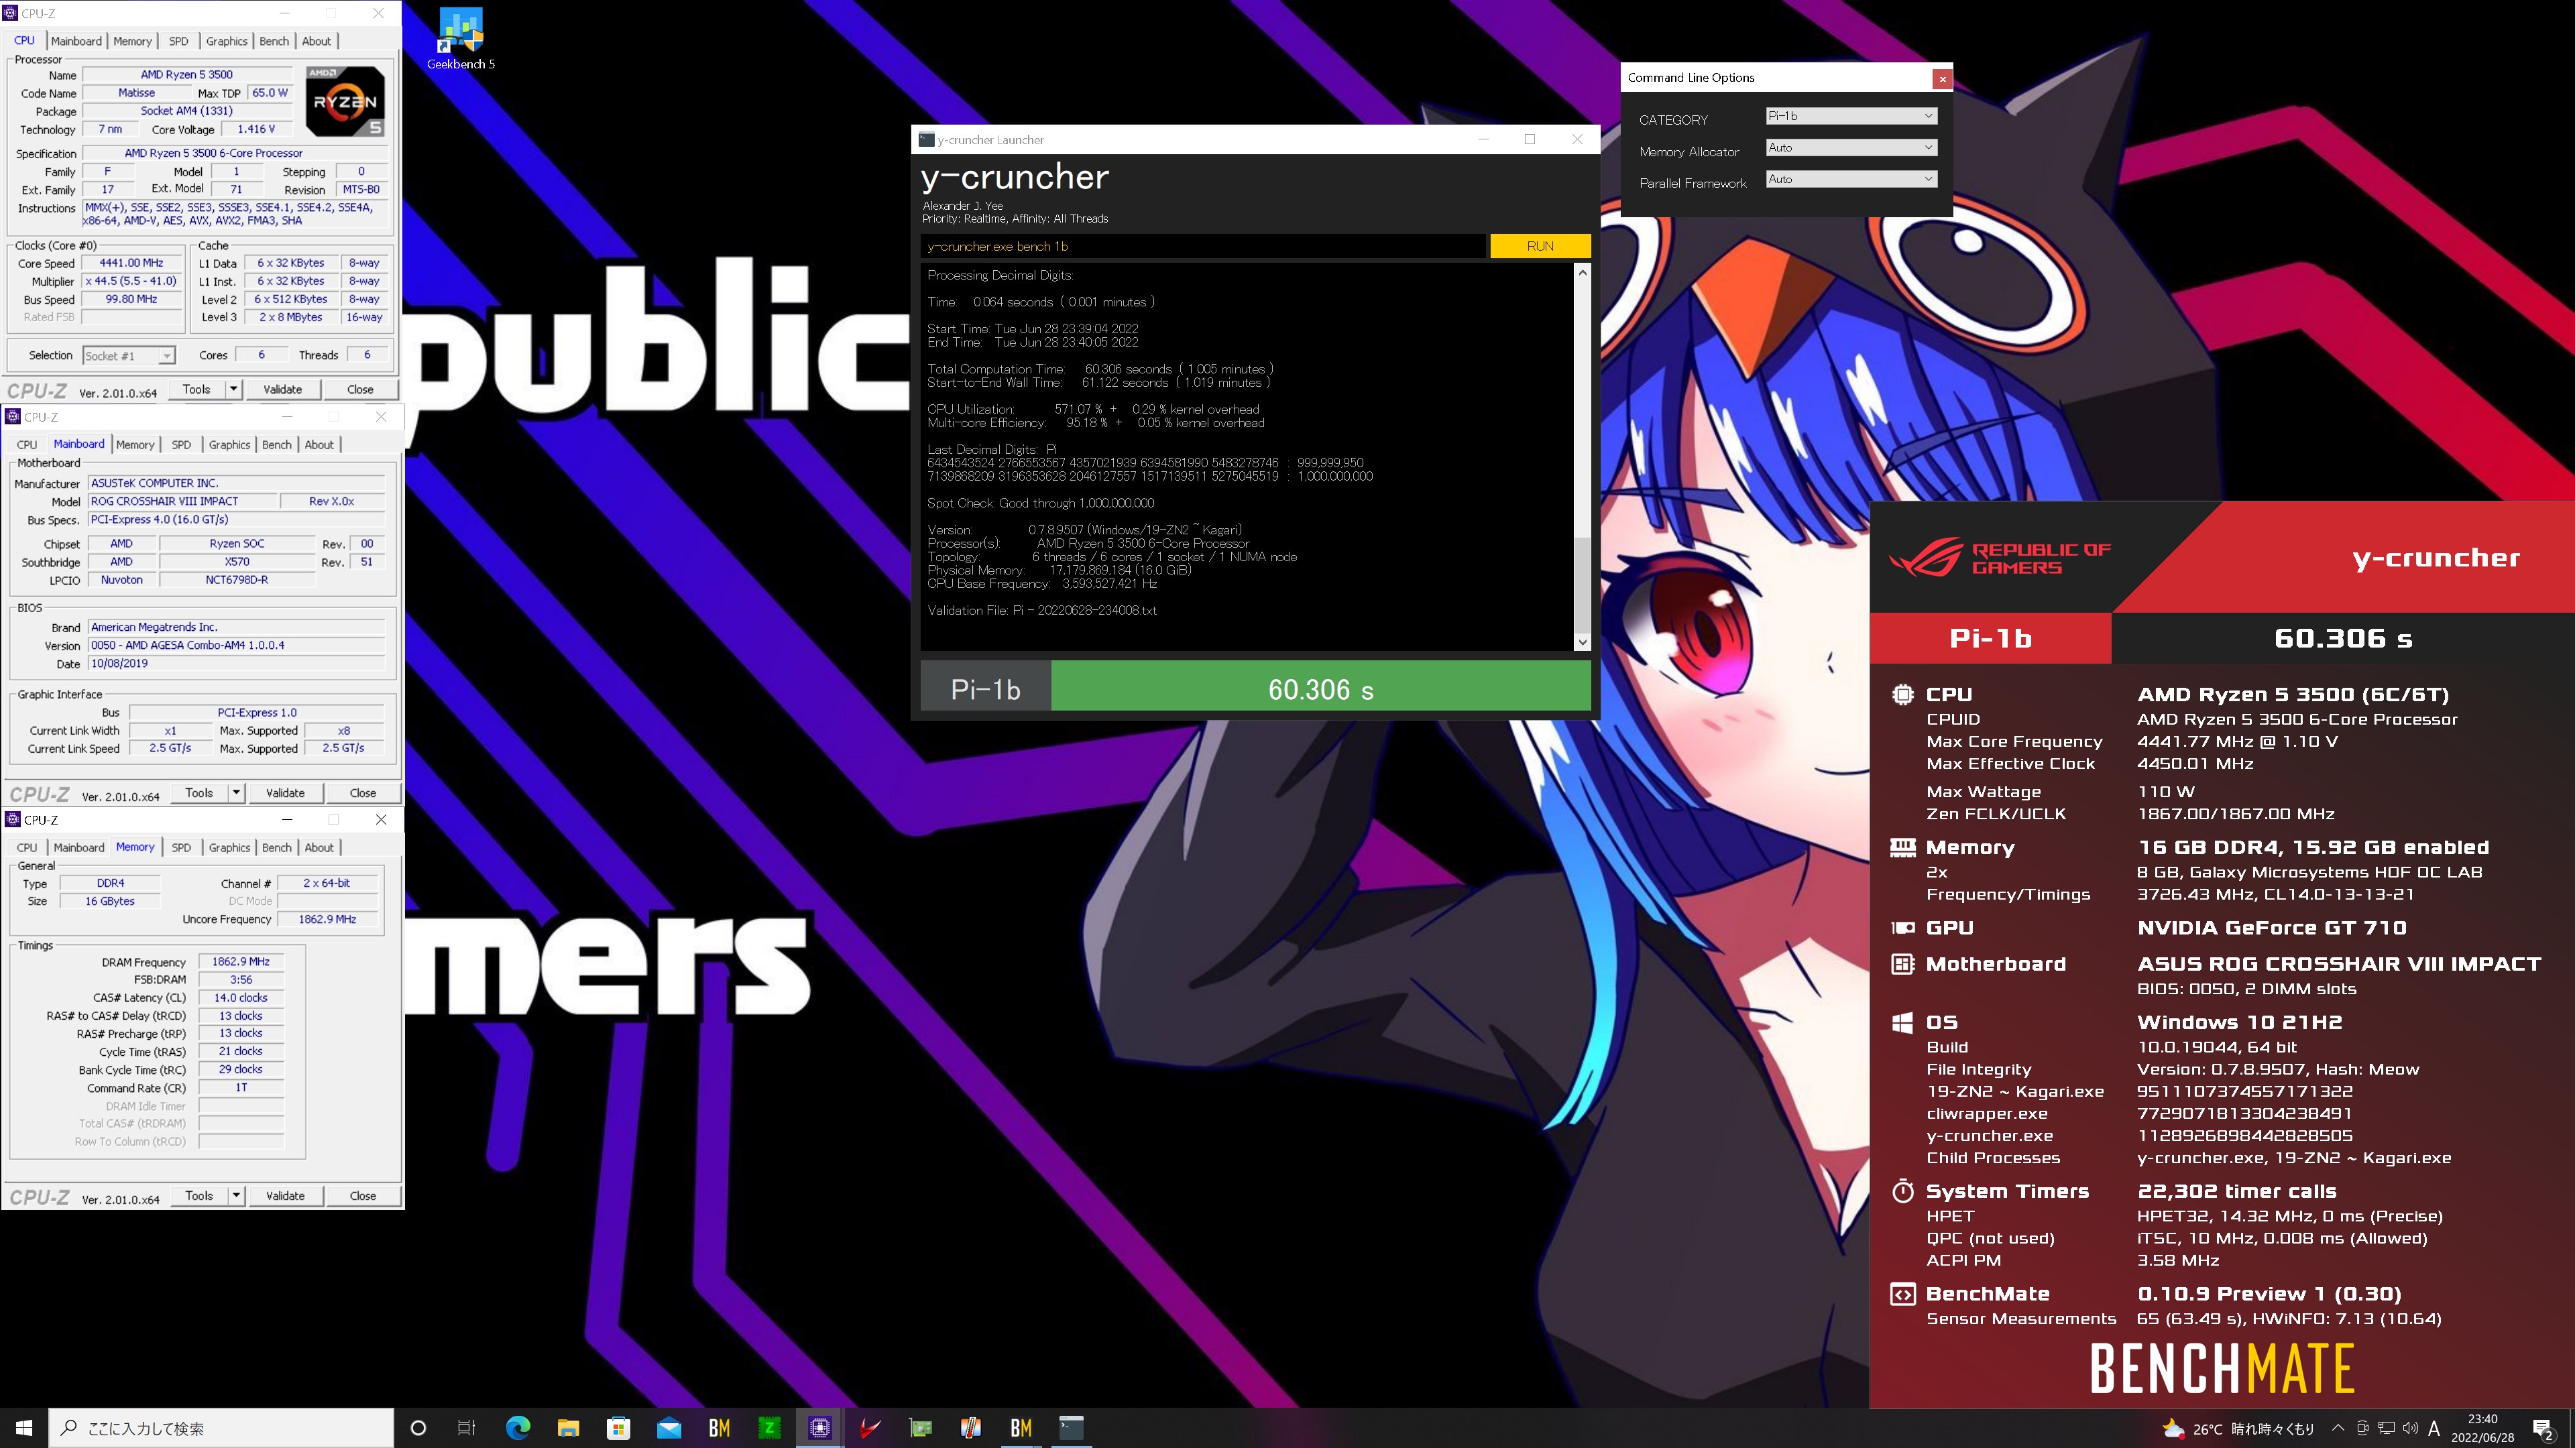Click the taskbar clock showing 23:40
Screen dimensions: 2575x1448
click(x=2482, y=1428)
